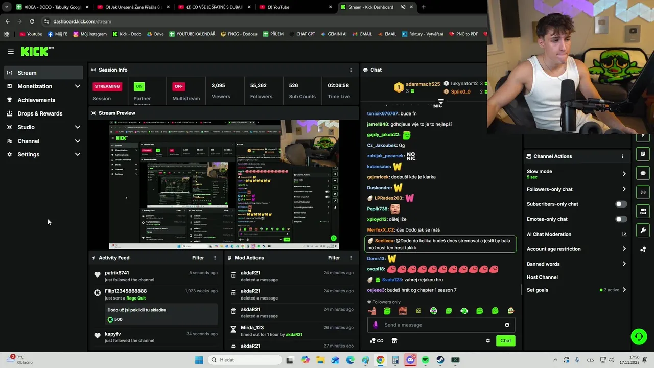Click the emoji picker in chat input
Image resolution: width=654 pixels, height=368 pixels.
point(507,325)
